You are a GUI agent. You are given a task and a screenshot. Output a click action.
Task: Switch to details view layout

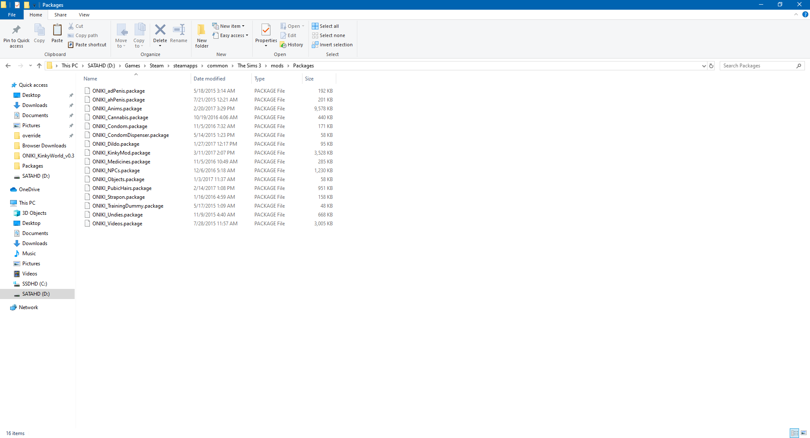pos(794,433)
